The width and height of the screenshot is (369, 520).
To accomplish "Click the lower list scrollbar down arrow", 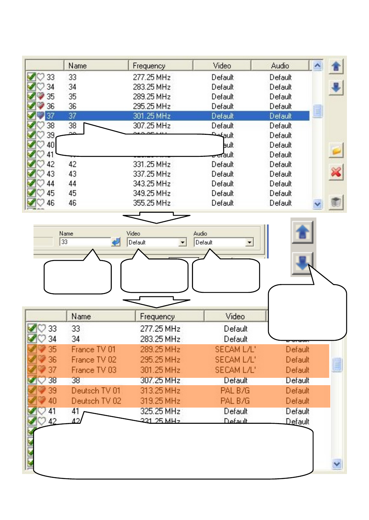I will [x=337, y=464].
